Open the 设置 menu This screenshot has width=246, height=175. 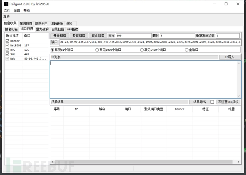[17, 10]
